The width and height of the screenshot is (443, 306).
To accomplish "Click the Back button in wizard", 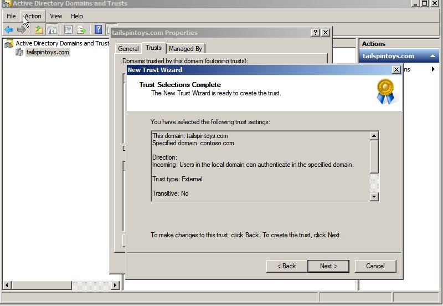I will tap(286, 266).
